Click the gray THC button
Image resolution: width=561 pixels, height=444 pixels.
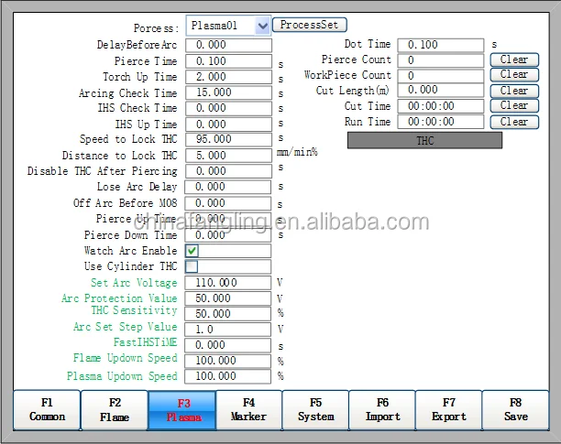[x=424, y=140]
